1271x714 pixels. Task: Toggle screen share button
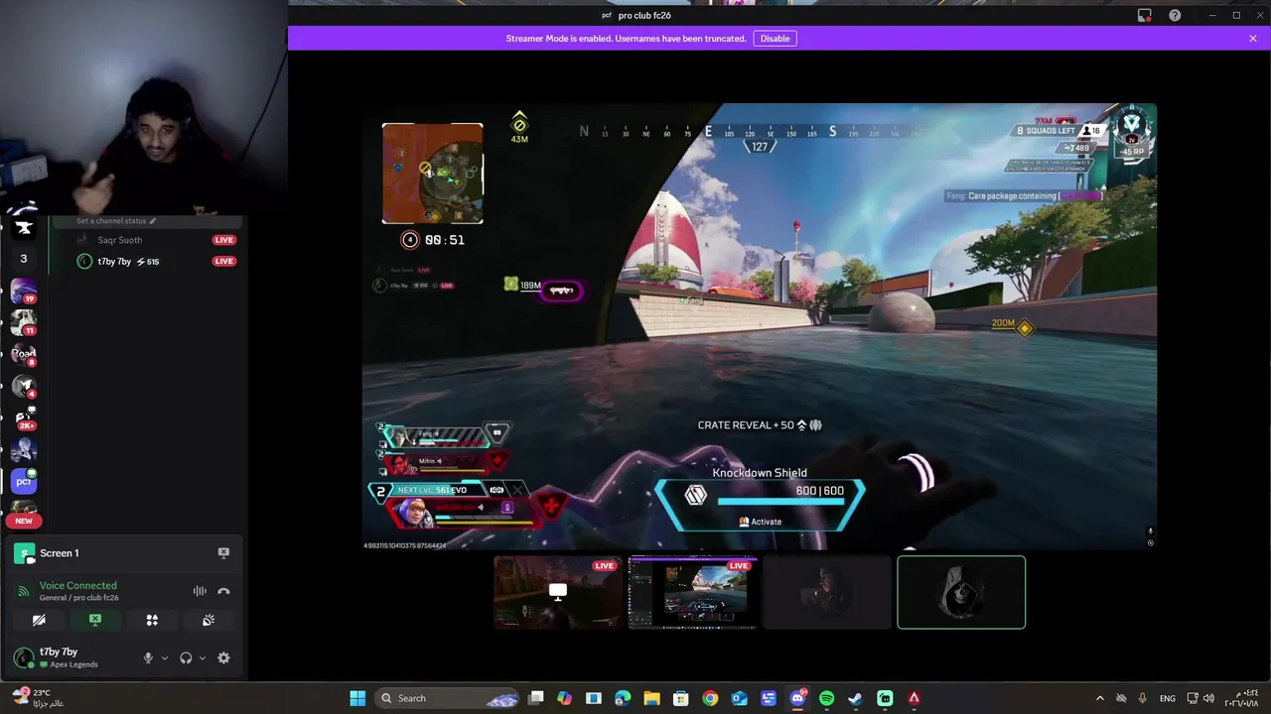(x=95, y=620)
